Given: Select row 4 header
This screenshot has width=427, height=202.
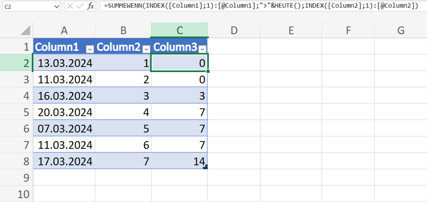Looking at the screenshot, I should pos(16,95).
